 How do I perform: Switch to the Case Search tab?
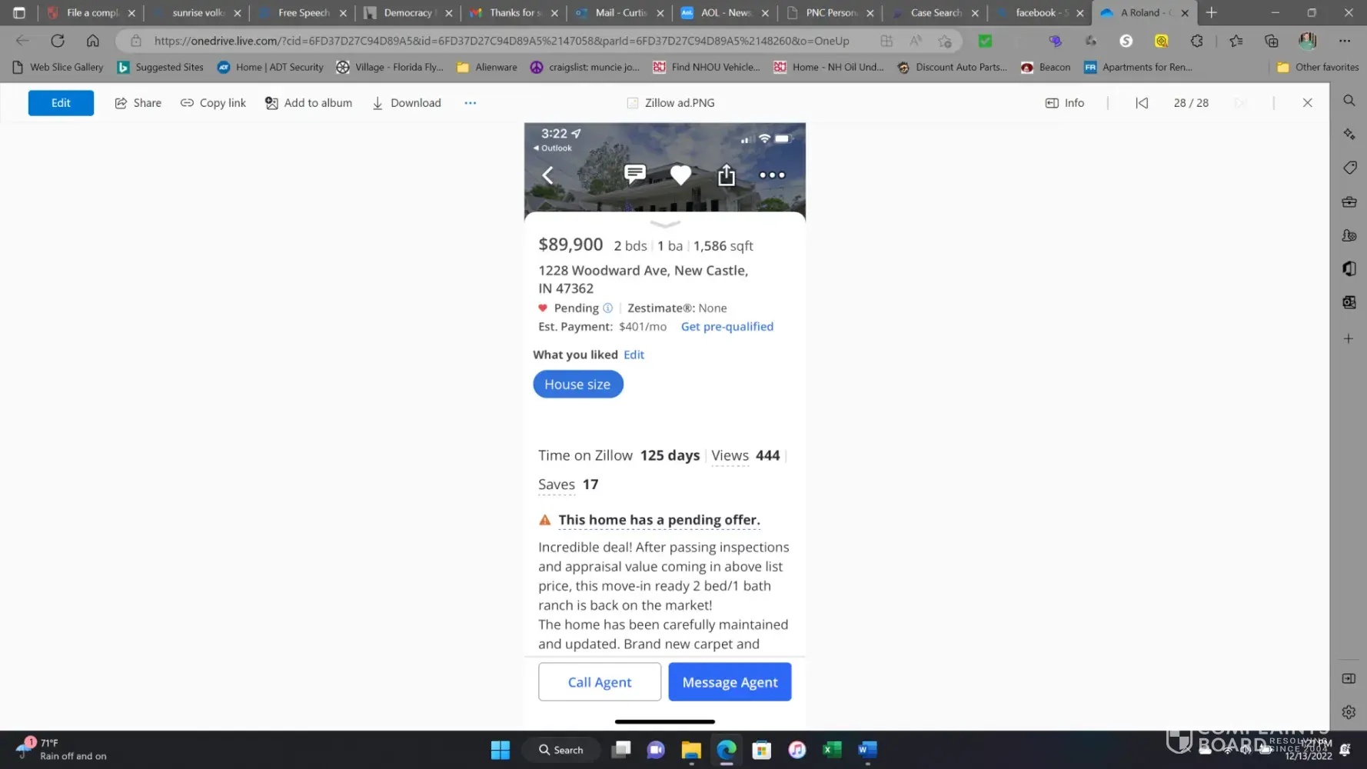click(x=935, y=13)
